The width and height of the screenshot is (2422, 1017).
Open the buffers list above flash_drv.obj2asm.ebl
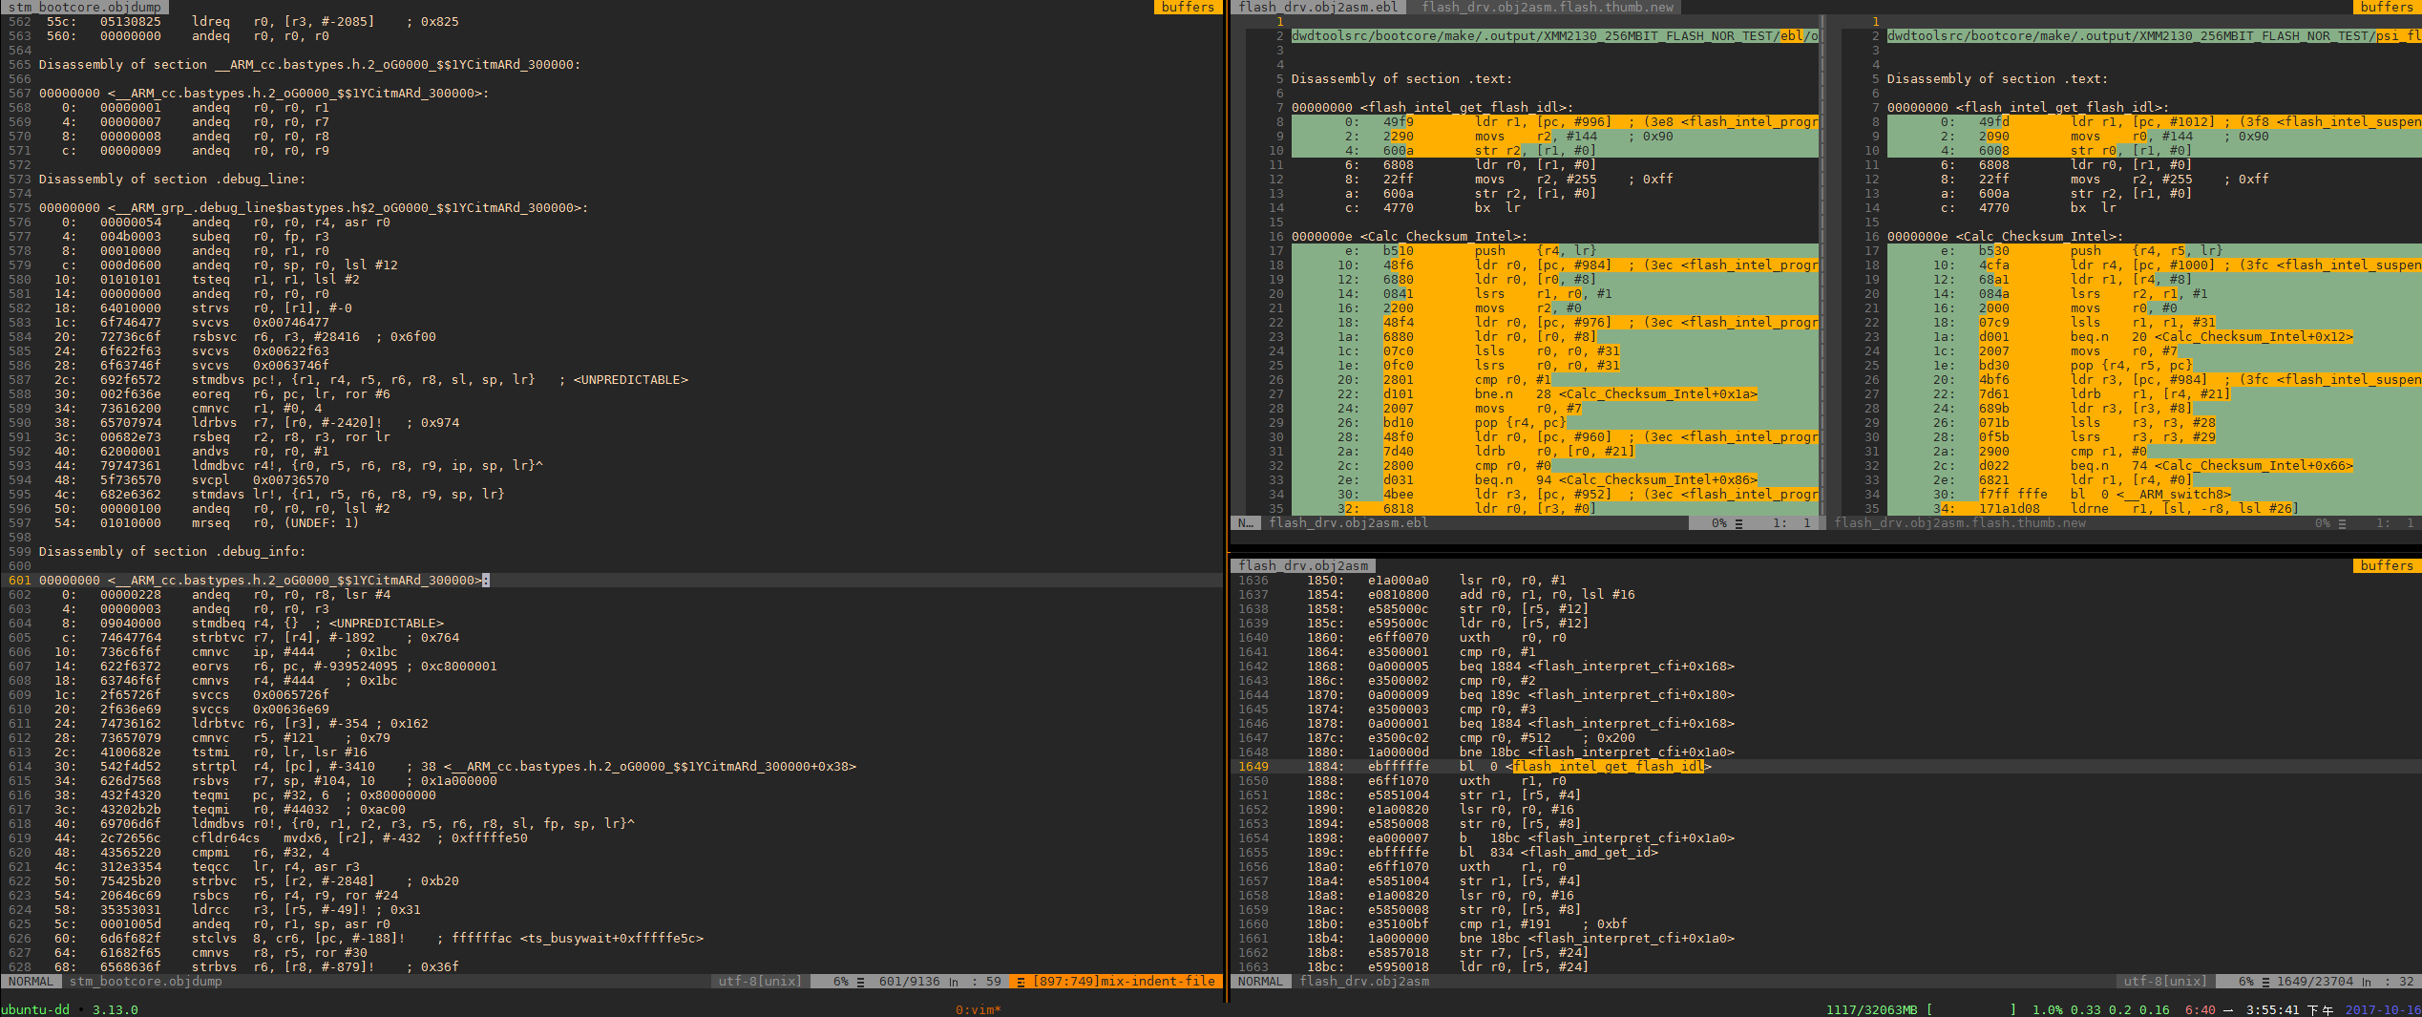point(2387,7)
